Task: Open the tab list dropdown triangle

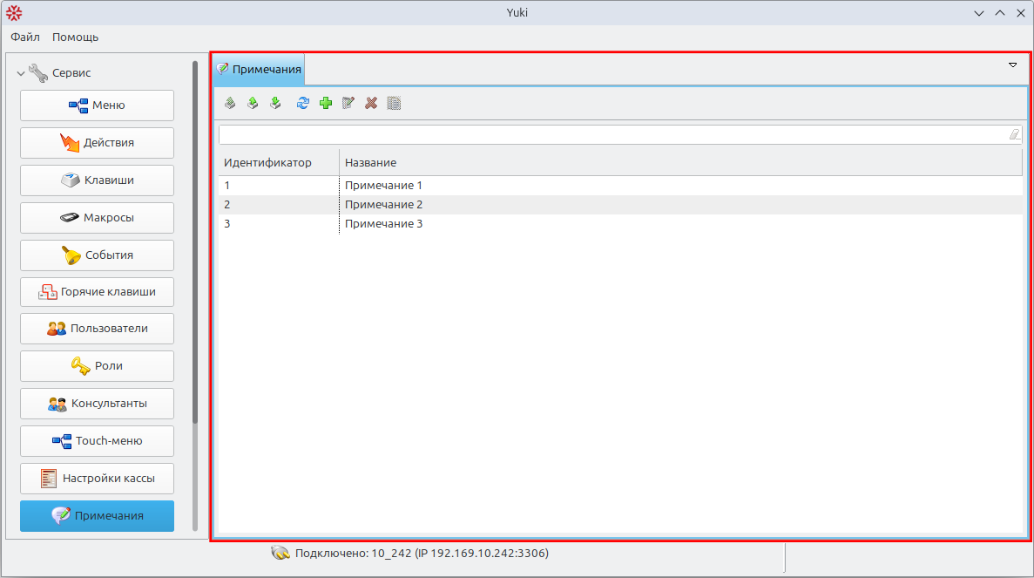Action: coord(1012,65)
